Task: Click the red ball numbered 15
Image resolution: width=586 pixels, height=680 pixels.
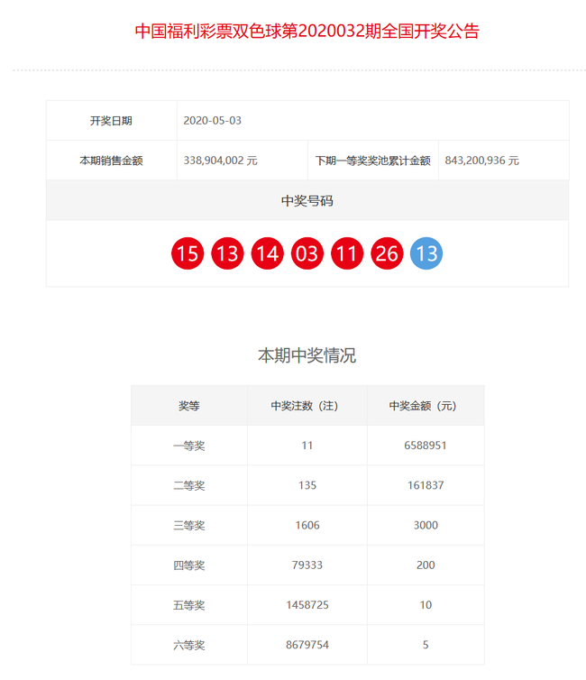Action: tap(188, 253)
